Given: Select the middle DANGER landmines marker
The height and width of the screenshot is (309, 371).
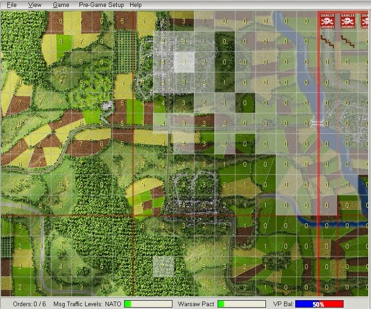Looking at the screenshot, I should (x=348, y=21).
